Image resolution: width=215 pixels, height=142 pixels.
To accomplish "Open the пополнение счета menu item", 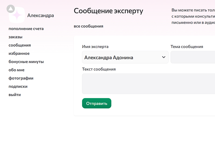I will coord(26,29).
